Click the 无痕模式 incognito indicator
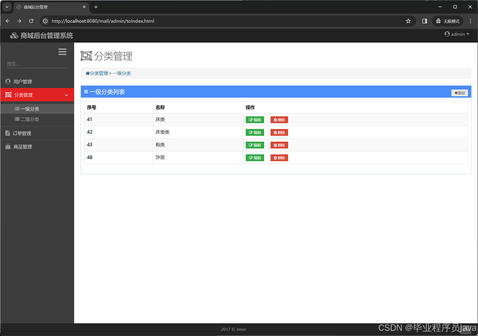This screenshot has height=336, width=478. (448, 21)
